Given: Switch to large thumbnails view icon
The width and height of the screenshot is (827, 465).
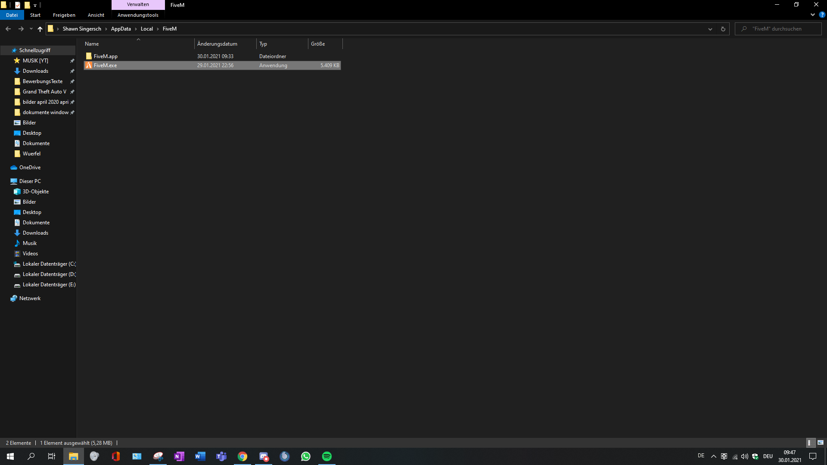Looking at the screenshot, I should (x=821, y=443).
